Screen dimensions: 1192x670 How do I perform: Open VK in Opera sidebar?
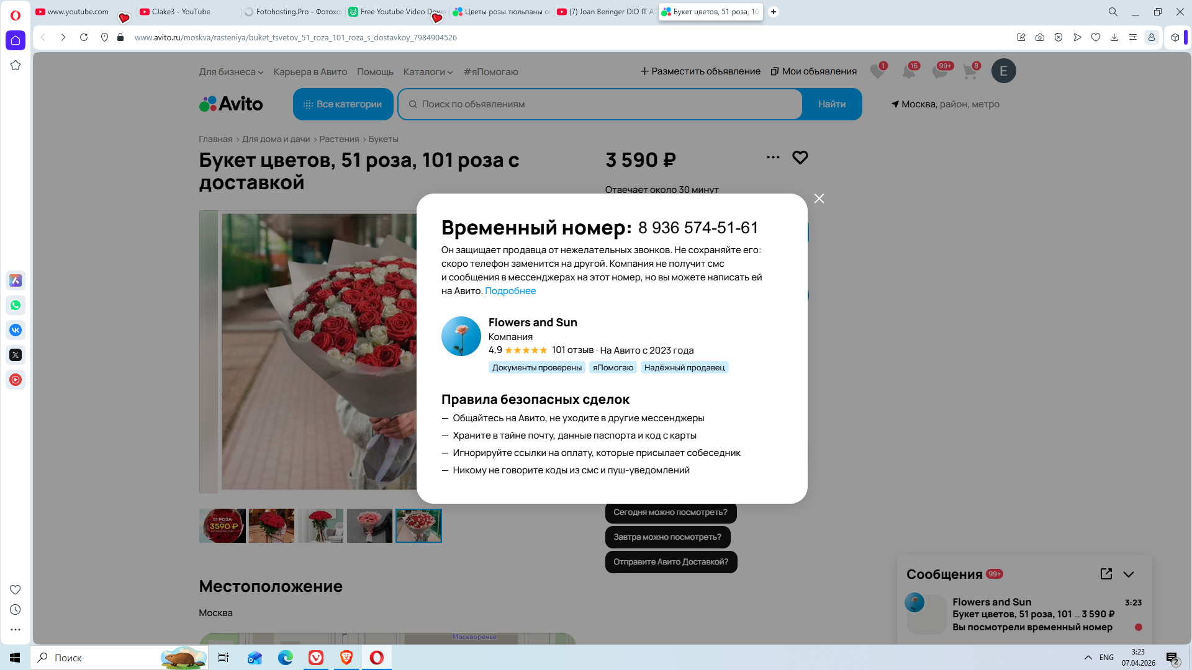coord(16,330)
